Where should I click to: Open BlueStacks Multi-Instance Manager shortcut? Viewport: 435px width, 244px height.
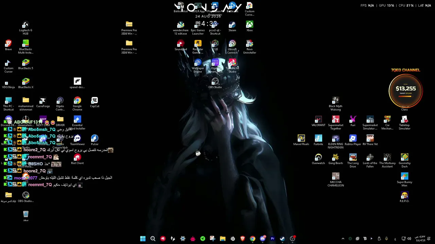pos(25,47)
